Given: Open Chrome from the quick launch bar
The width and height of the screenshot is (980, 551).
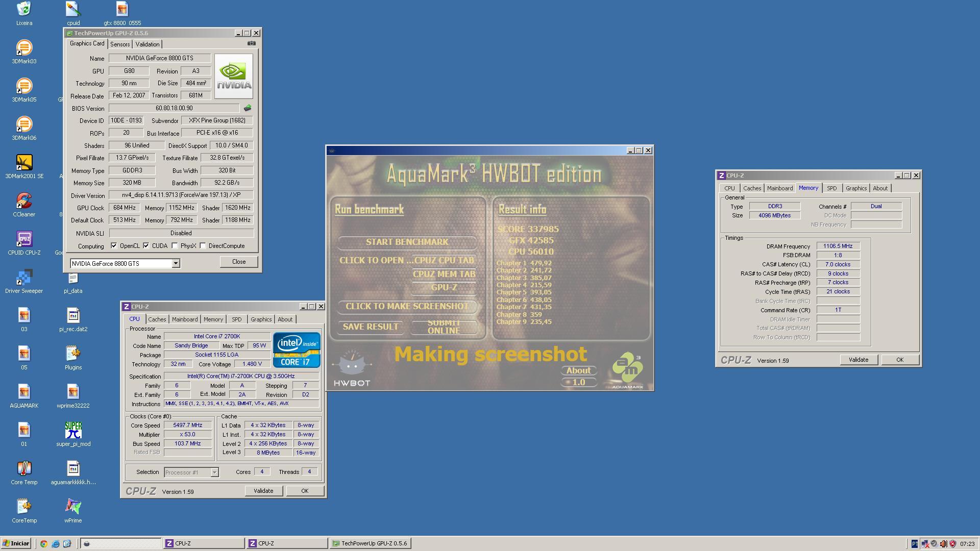Looking at the screenshot, I should point(44,543).
